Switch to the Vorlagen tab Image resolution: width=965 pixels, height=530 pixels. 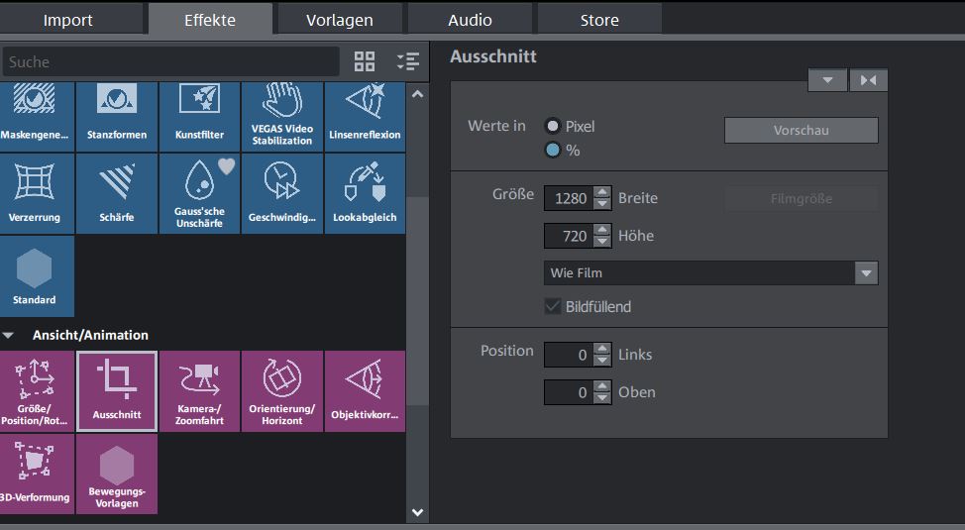click(339, 19)
